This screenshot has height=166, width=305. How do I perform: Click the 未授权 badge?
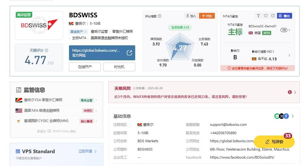click(x=88, y=111)
